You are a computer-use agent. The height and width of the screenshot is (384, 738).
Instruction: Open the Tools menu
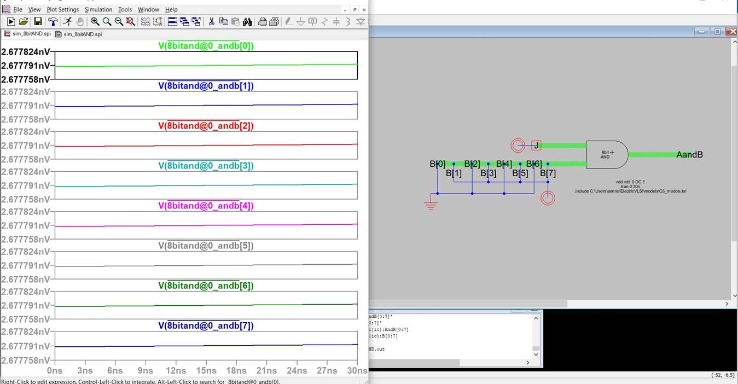tap(125, 9)
